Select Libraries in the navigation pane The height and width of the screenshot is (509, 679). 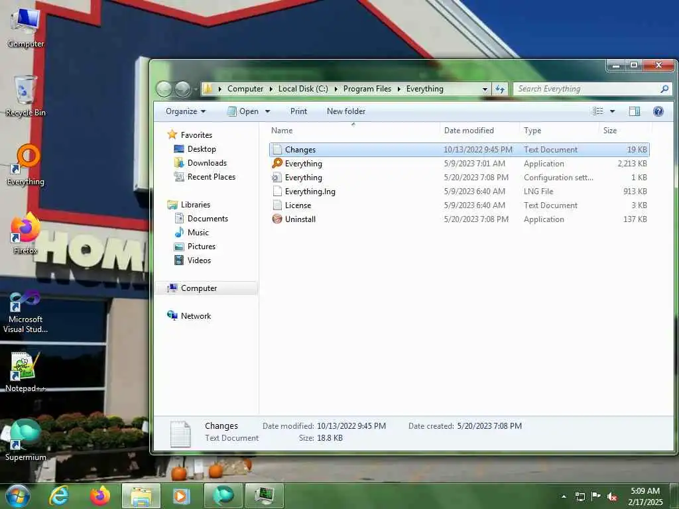[196, 205]
